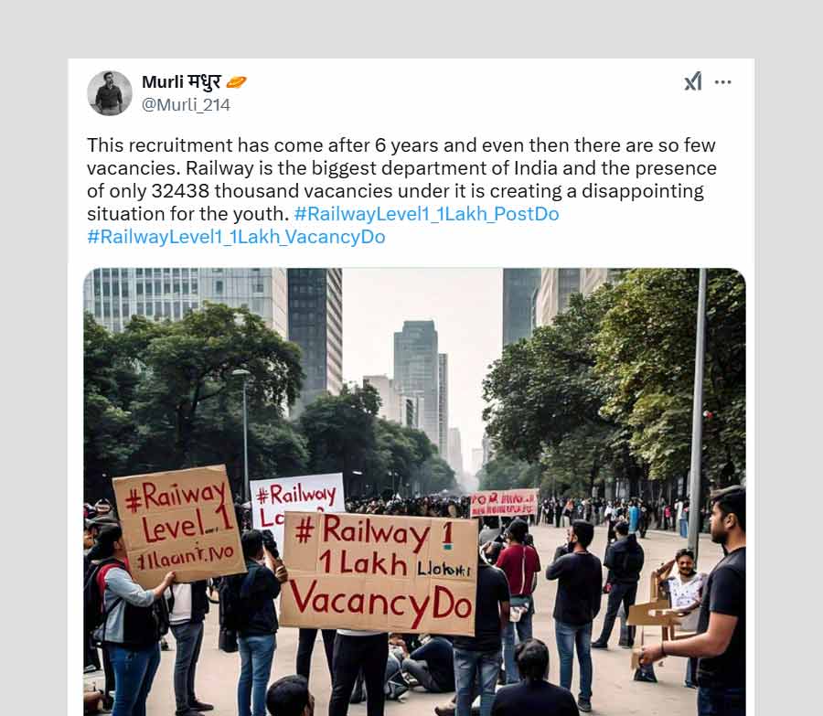823x716 pixels.
Task: Open hashtag #RailwayLevel1_1Lakh_VacancyDo
Action: [236, 237]
